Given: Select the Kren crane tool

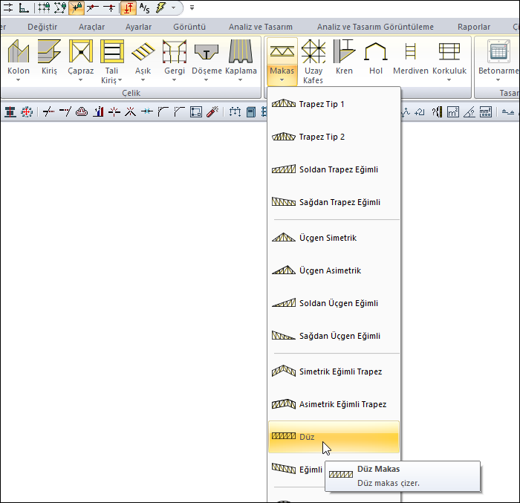Looking at the screenshot, I should click(x=344, y=52).
